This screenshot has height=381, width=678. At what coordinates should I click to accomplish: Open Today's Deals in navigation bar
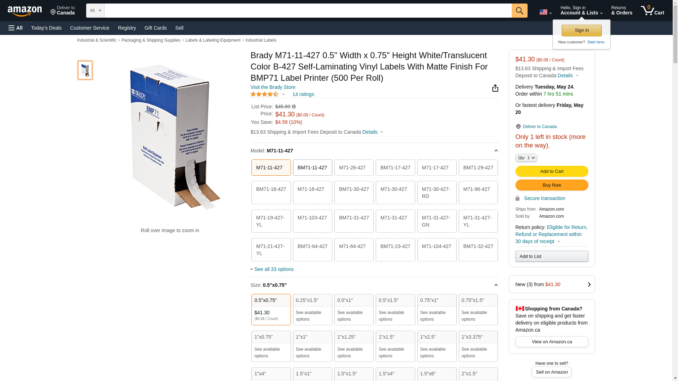pyautogui.click(x=46, y=28)
